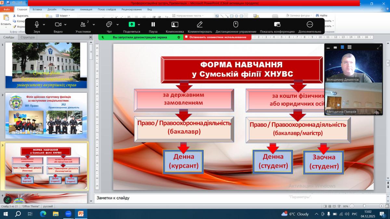
Task: Open the Zoom Чат panel
Action: coord(109,25)
